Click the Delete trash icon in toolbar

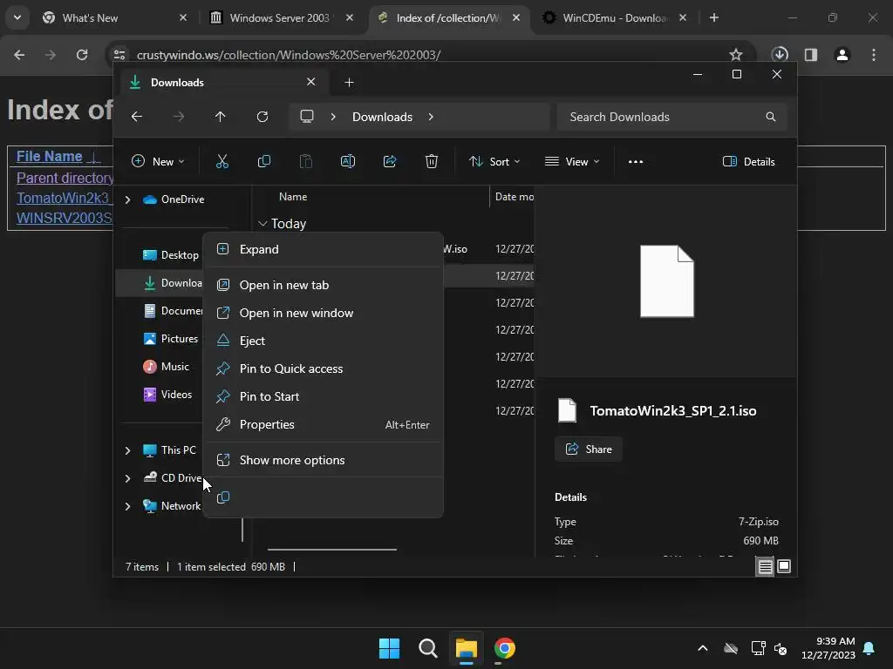[432, 161]
